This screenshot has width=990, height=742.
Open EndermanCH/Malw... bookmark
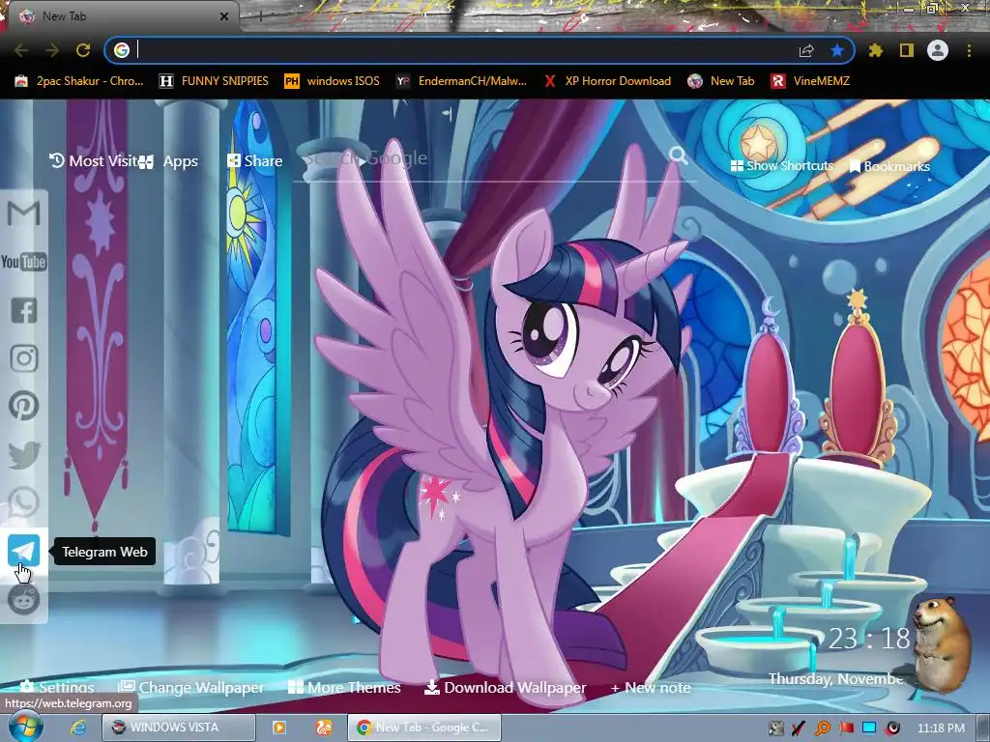click(461, 81)
